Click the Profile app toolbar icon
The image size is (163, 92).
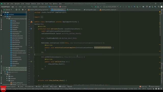pyautogui.click(x=134, y=7)
